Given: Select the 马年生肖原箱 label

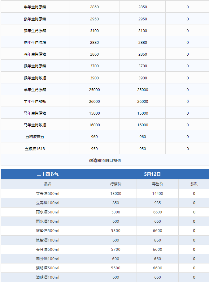Looking at the screenshot, I should coord(35,113).
